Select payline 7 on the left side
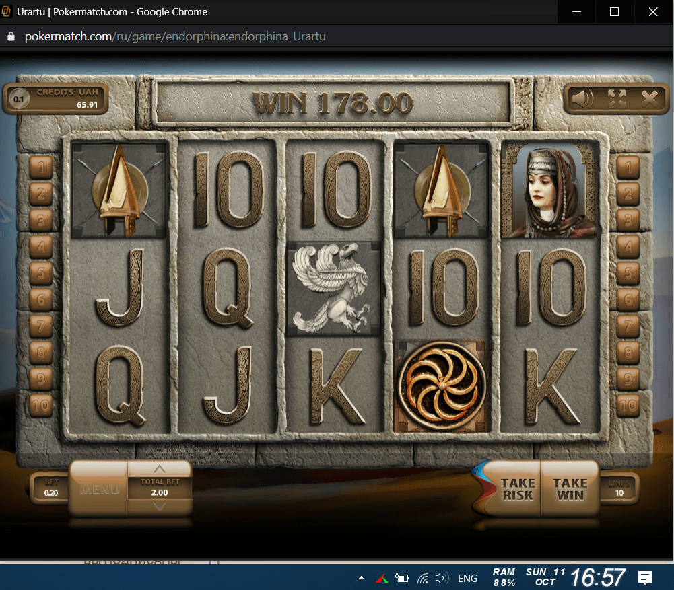 (x=41, y=326)
